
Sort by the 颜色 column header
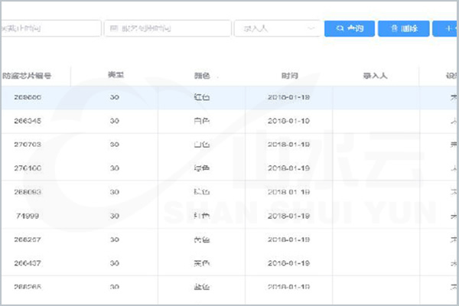tap(202, 76)
